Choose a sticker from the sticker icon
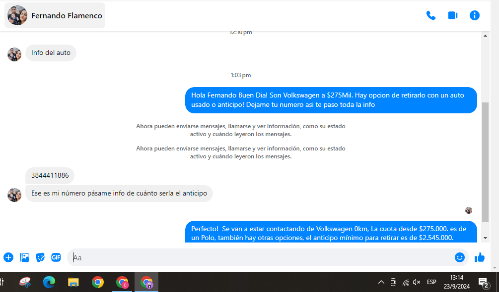Screen dimensions: 499x292 pyautogui.click(x=40, y=257)
